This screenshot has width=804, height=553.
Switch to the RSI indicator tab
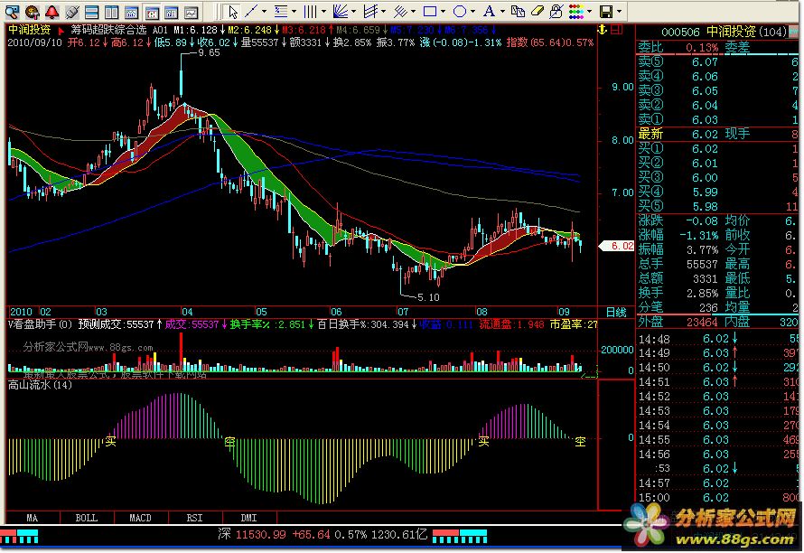(x=195, y=518)
